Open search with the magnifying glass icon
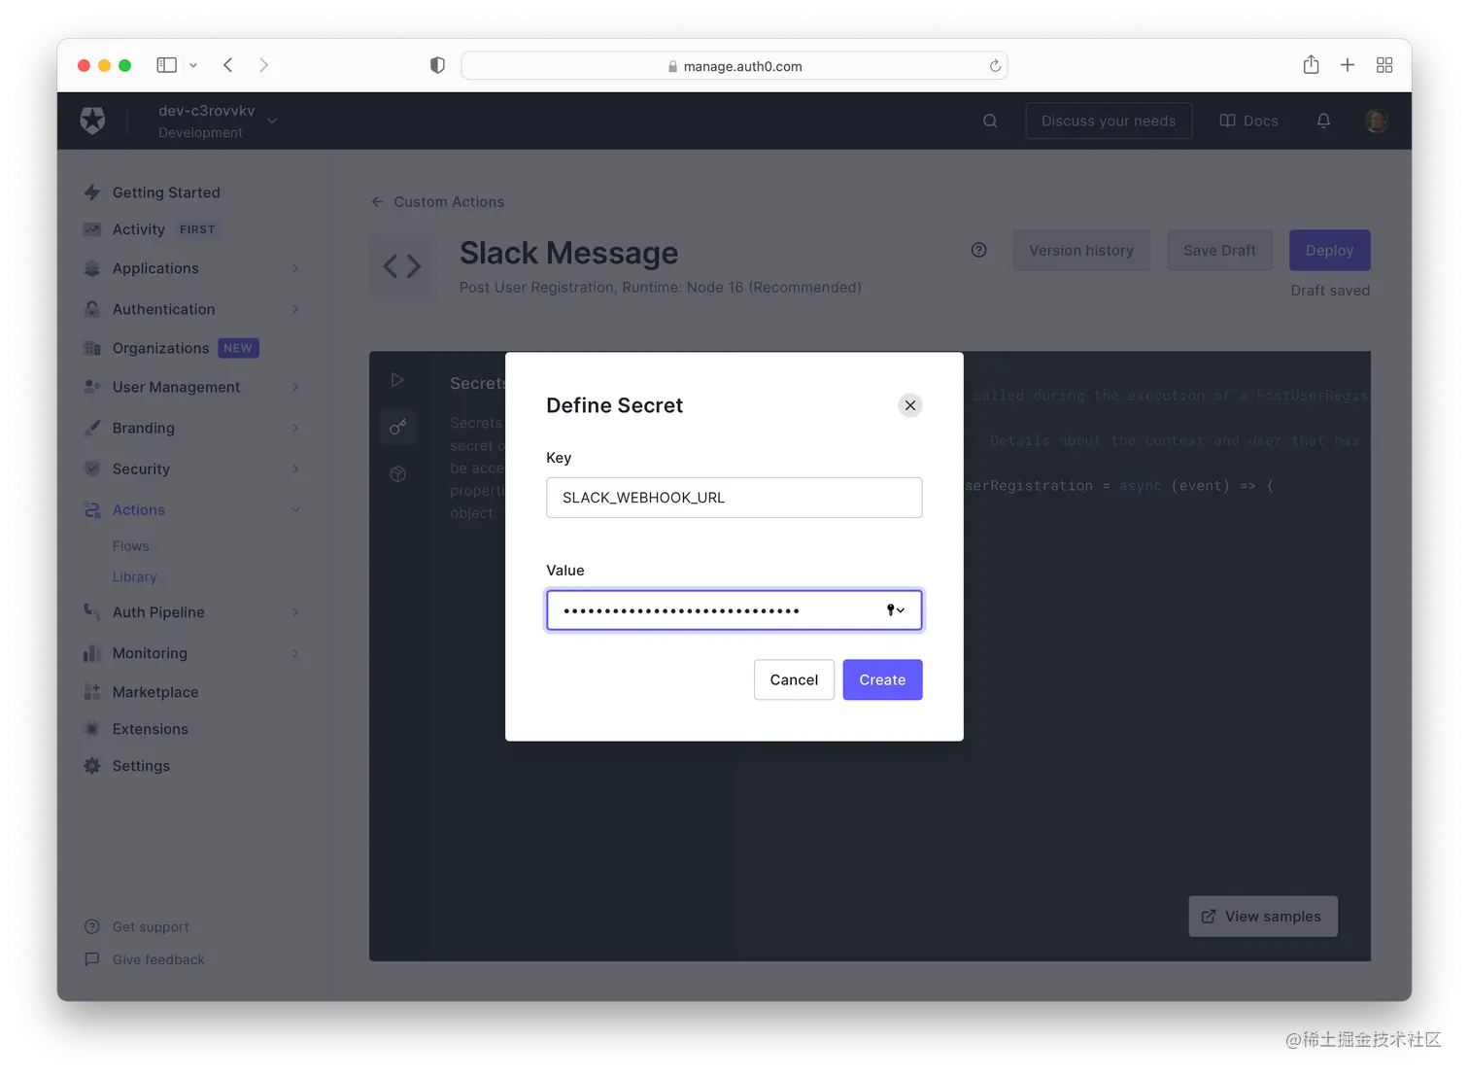 [989, 121]
